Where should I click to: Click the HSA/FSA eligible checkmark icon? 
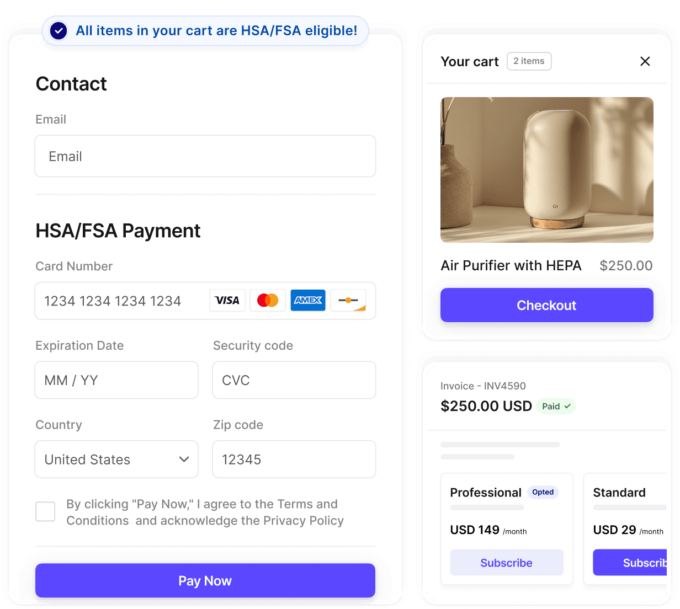(x=59, y=31)
